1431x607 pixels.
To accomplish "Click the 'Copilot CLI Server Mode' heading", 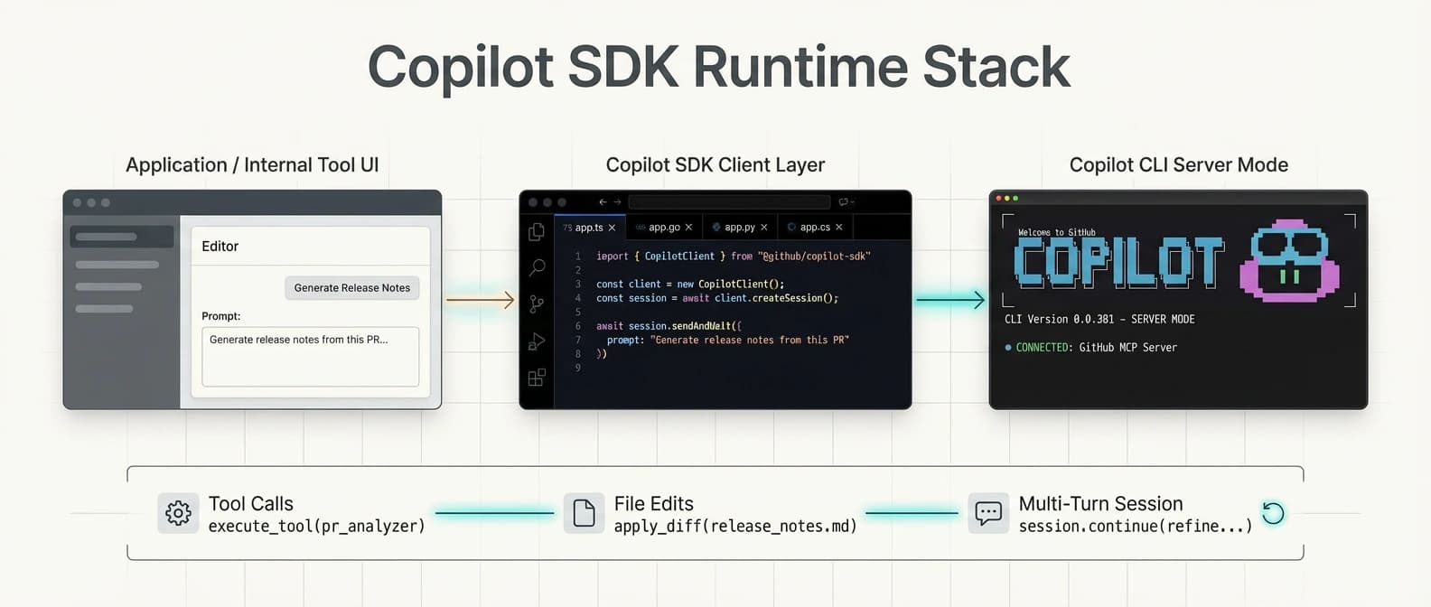I will point(1179,165).
